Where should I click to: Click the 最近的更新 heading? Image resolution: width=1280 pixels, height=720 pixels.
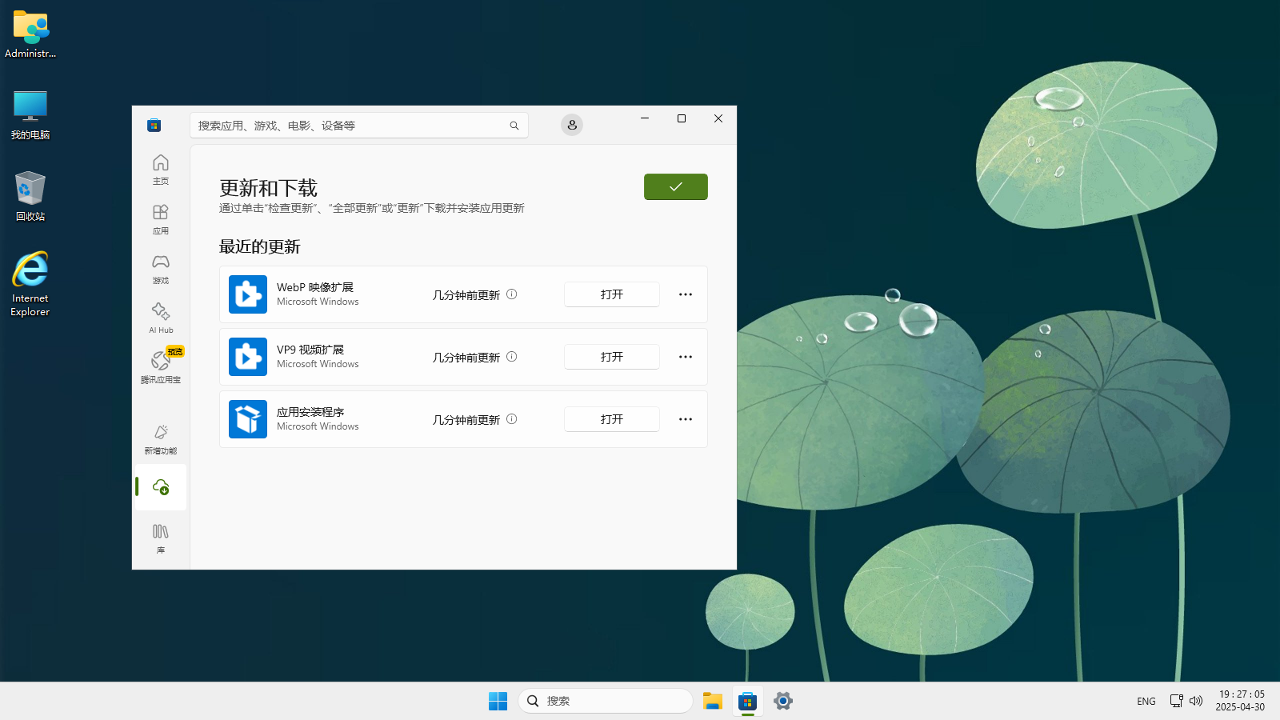click(x=260, y=246)
